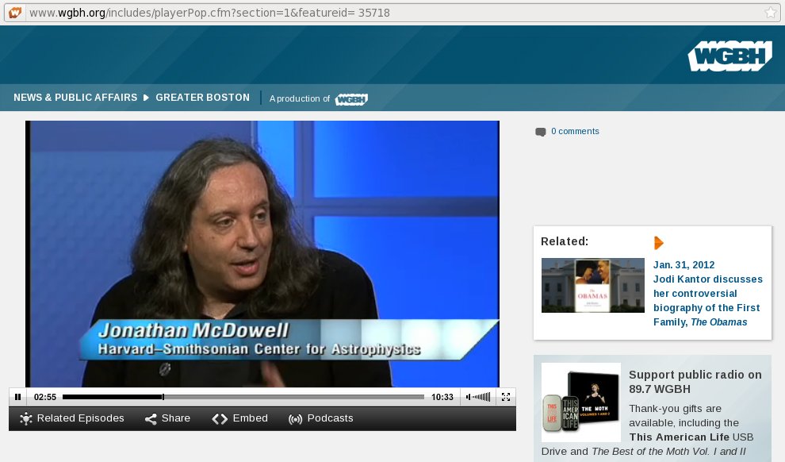Enter fullscreen video mode
Viewport: 785px width, 462px height.
(506, 397)
